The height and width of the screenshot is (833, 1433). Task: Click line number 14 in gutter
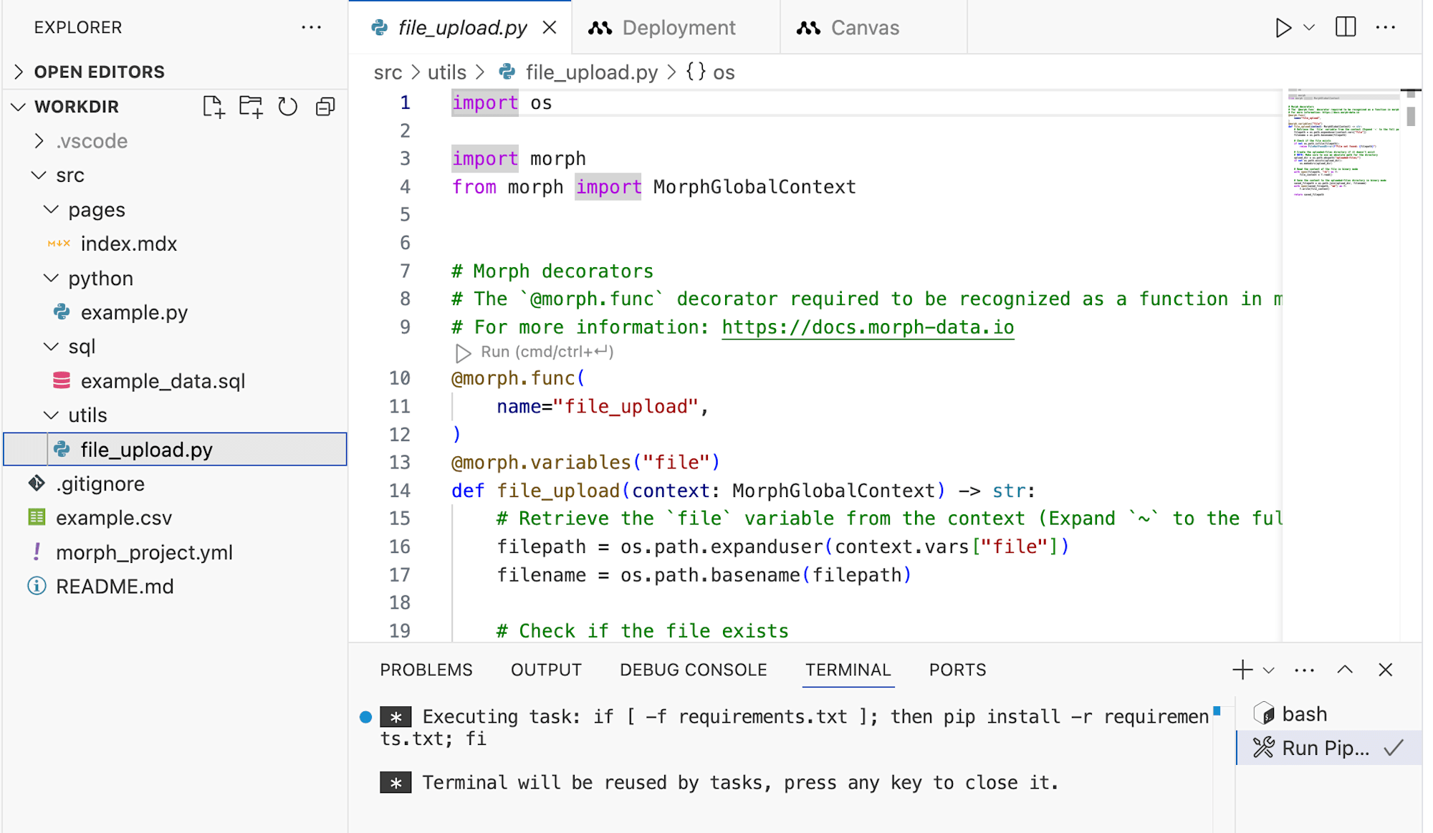[x=400, y=491]
